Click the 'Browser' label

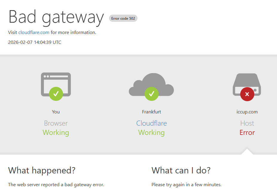[x=56, y=123]
